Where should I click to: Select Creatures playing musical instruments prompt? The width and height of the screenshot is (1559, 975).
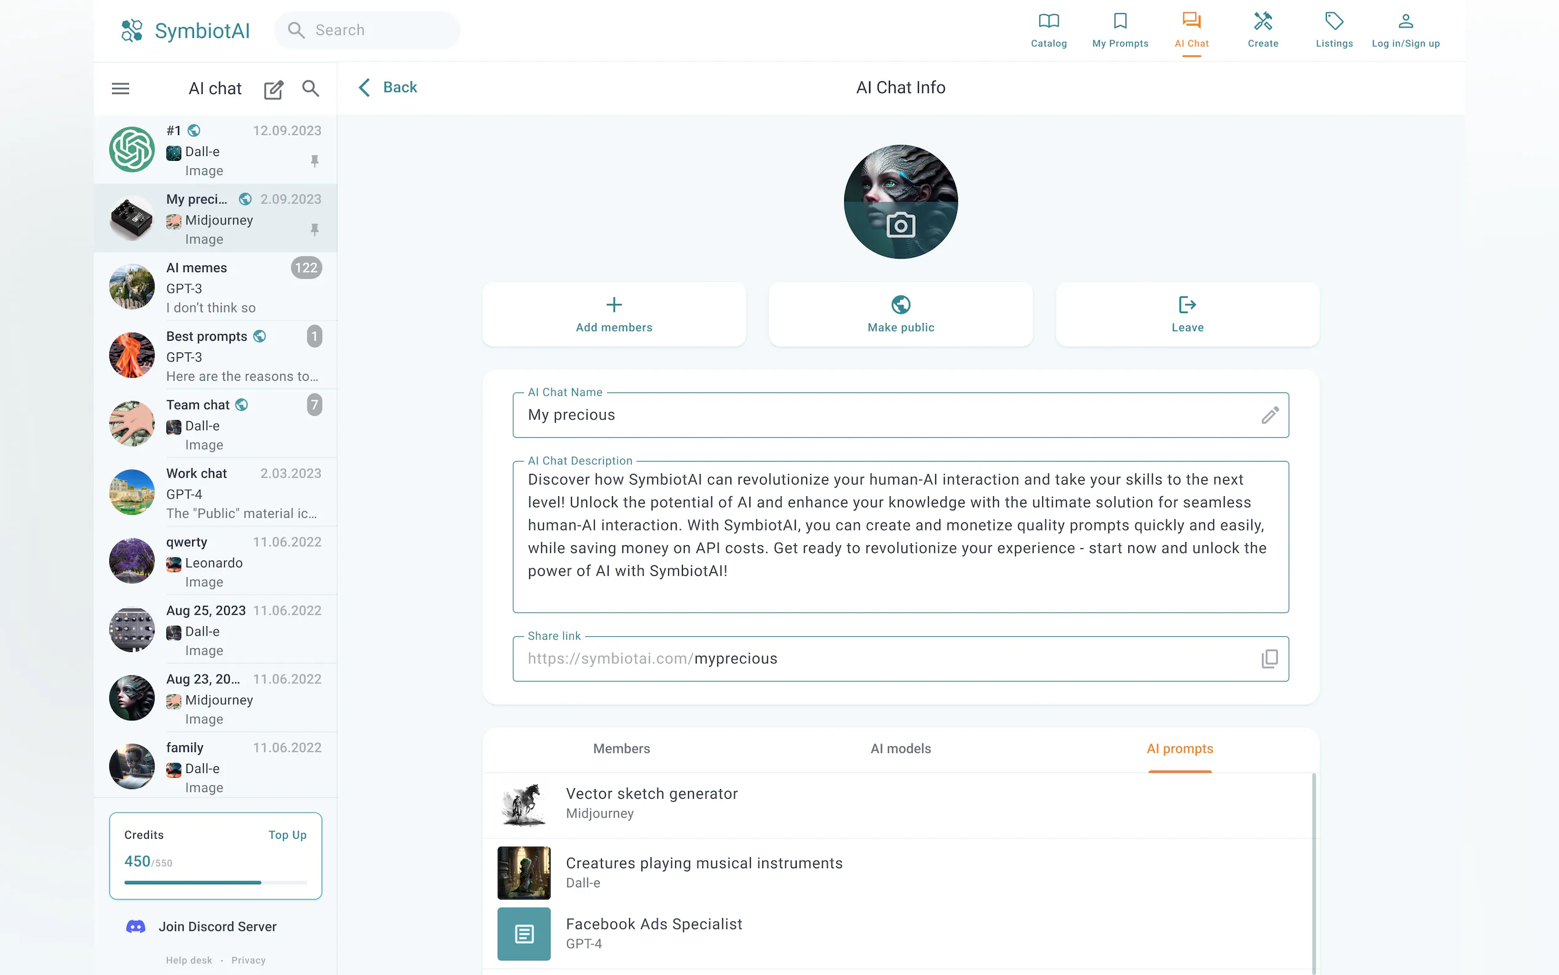click(x=897, y=872)
